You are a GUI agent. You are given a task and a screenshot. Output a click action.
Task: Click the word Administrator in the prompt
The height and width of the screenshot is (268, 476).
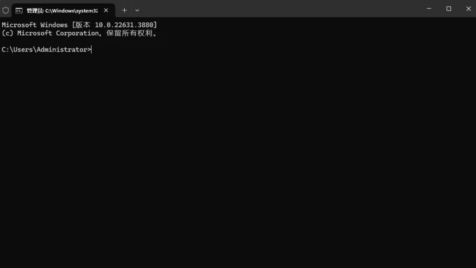62,49
